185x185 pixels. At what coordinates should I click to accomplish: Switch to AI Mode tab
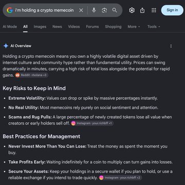10,27
